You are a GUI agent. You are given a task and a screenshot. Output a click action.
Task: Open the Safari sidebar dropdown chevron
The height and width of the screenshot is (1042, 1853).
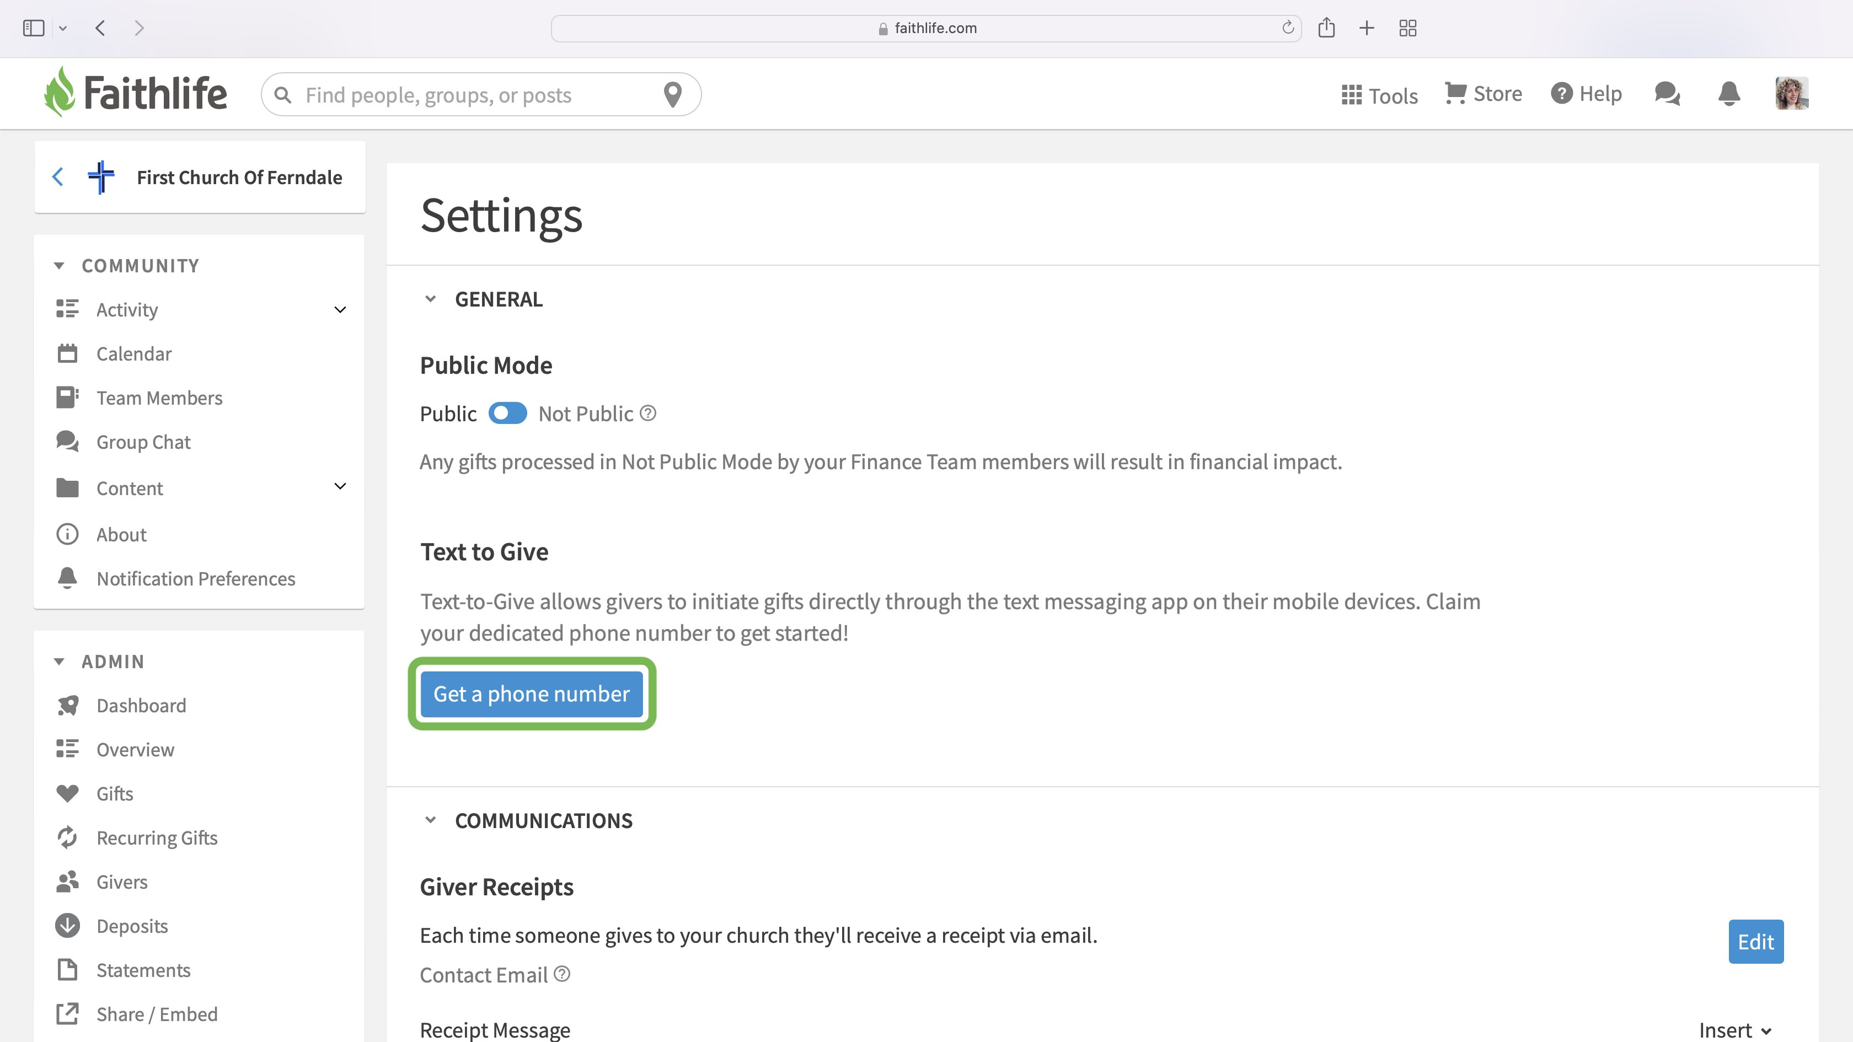[x=62, y=28]
